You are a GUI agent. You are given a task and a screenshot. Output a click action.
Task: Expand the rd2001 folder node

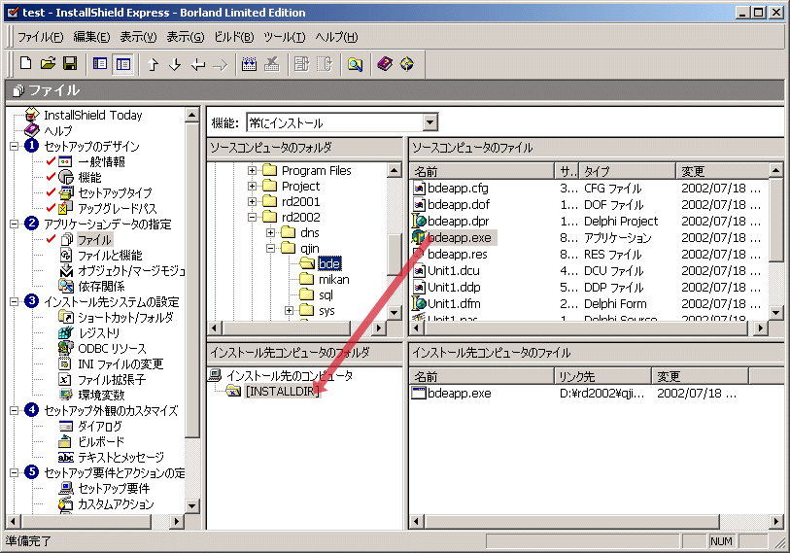[252, 201]
